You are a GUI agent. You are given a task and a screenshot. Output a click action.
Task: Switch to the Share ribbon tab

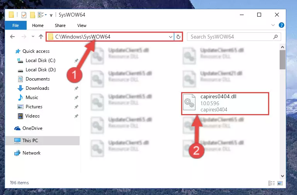coord(60,25)
